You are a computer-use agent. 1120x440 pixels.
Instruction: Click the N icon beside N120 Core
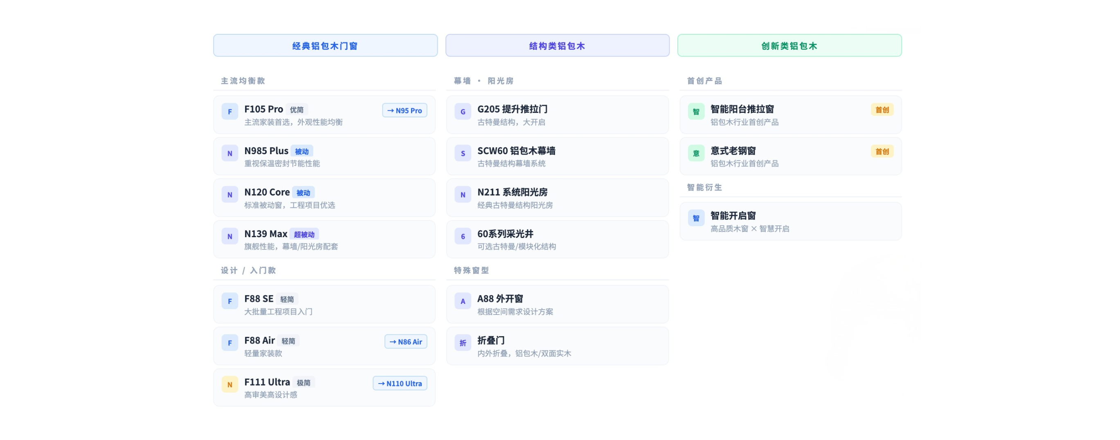click(229, 194)
